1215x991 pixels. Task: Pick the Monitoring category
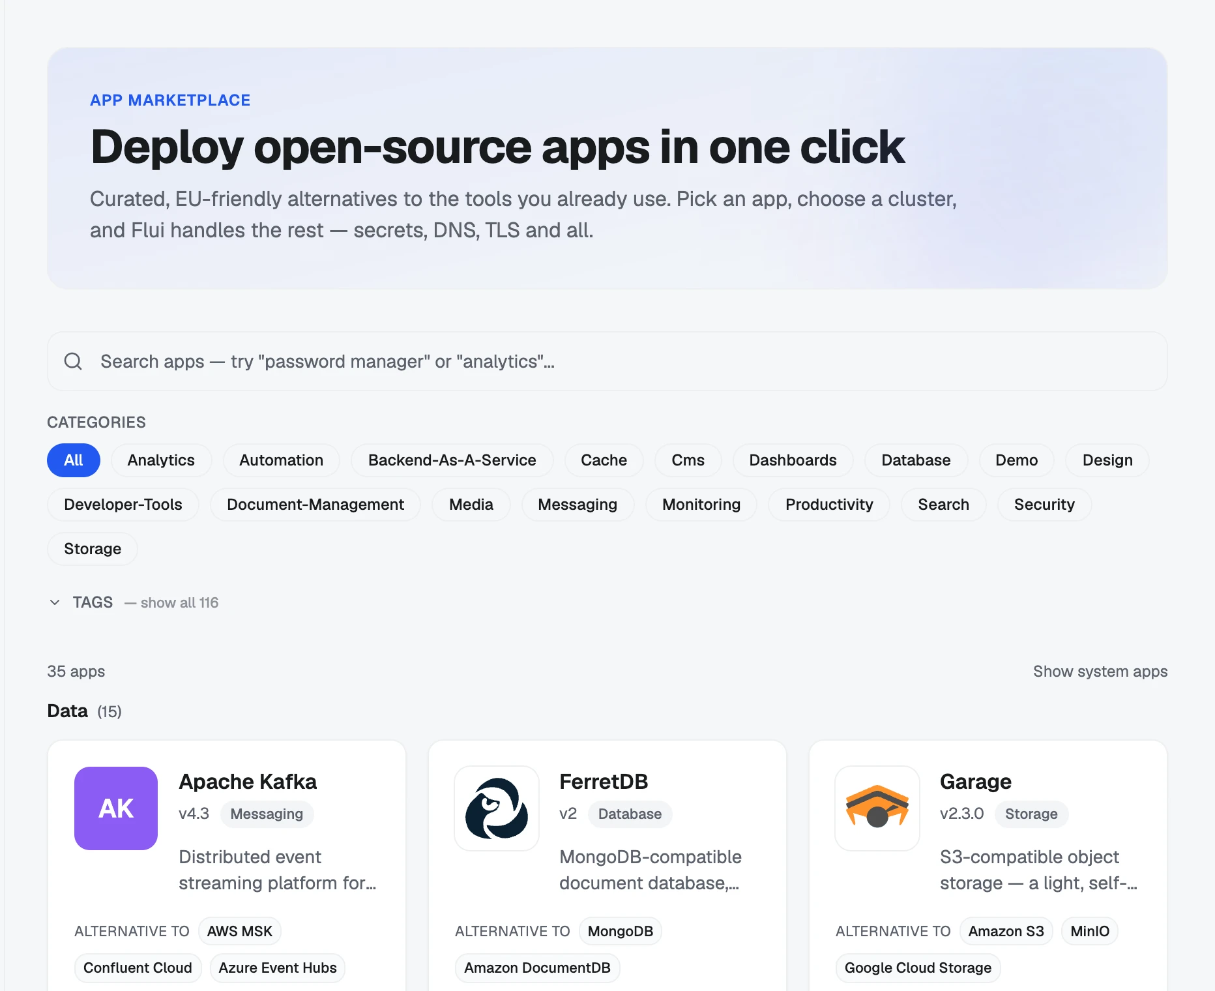point(701,505)
